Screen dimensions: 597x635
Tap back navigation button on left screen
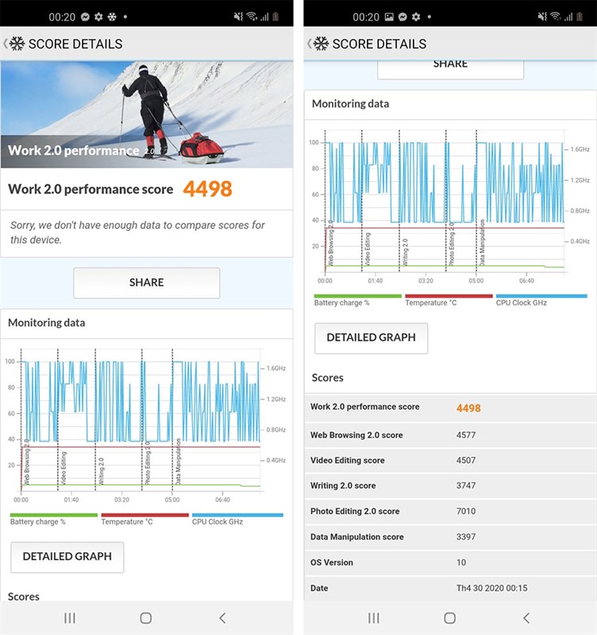(222, 618)
